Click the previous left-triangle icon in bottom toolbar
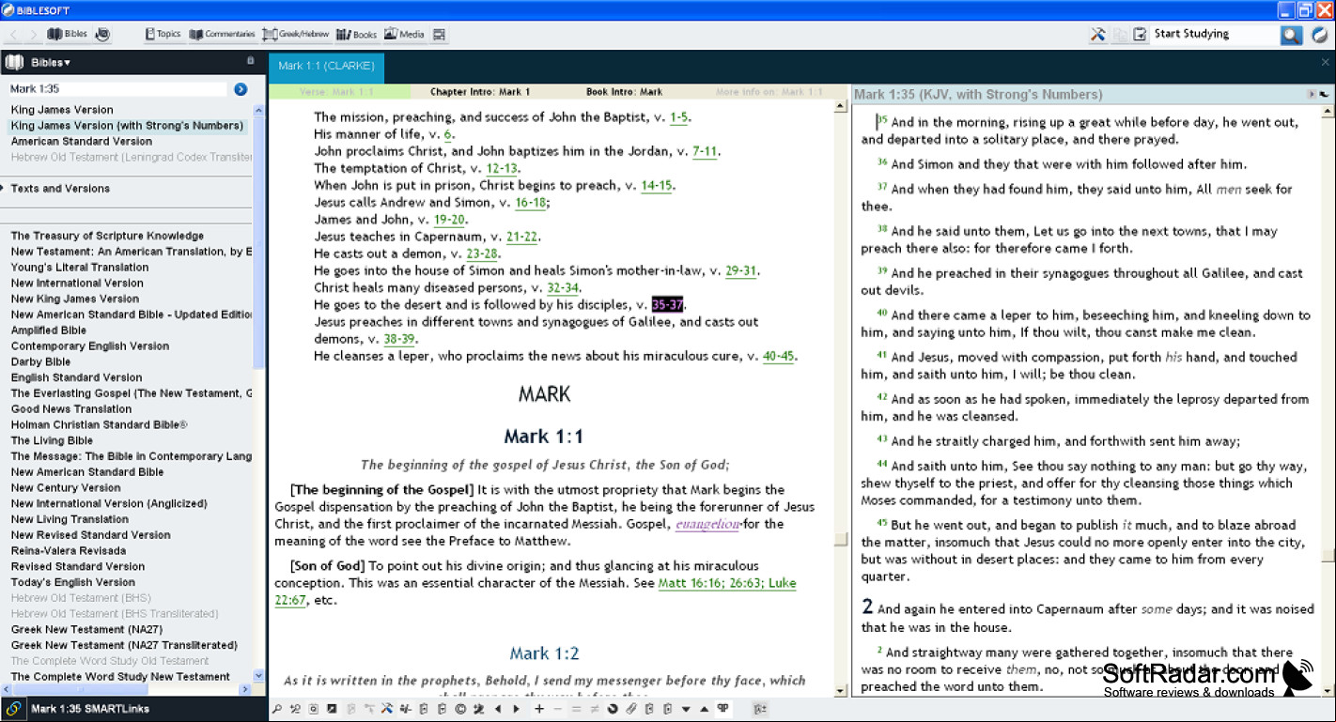The image size is (1336, 722). click(498, 709)
